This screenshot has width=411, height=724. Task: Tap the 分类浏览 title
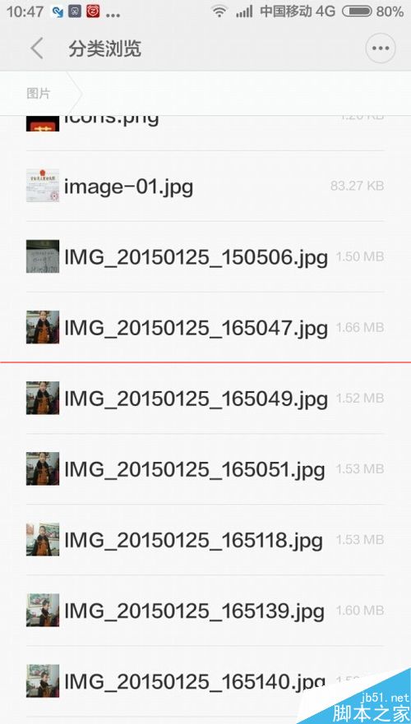(x=105, y=48)
